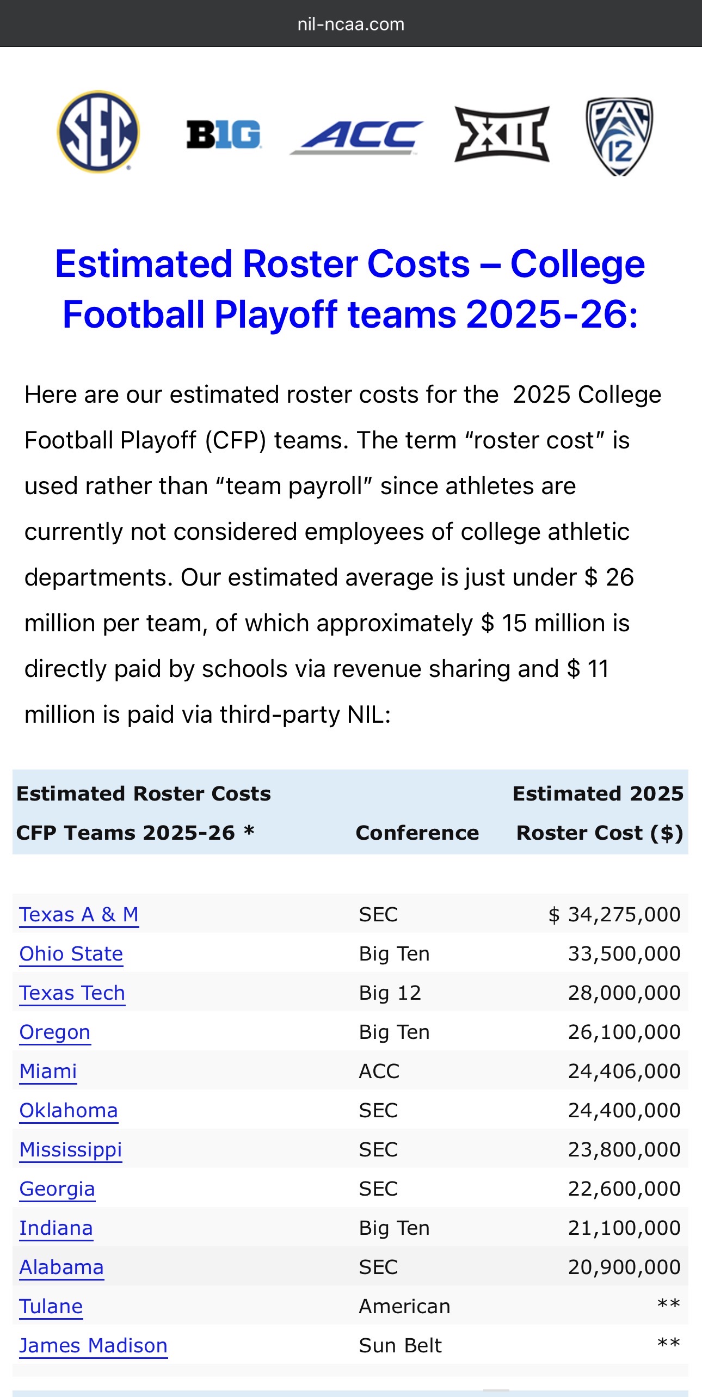
Task: Click the Big 12 XII logo
Action: 502,134
